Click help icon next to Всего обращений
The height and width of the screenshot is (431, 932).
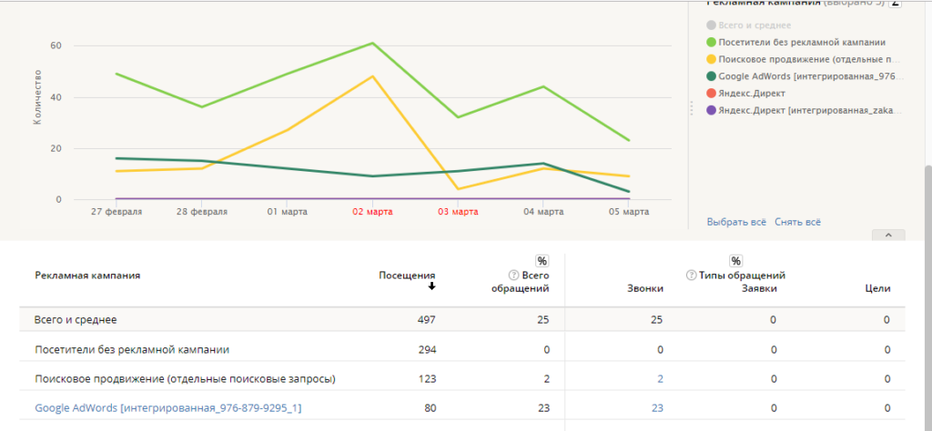[514, 276]
